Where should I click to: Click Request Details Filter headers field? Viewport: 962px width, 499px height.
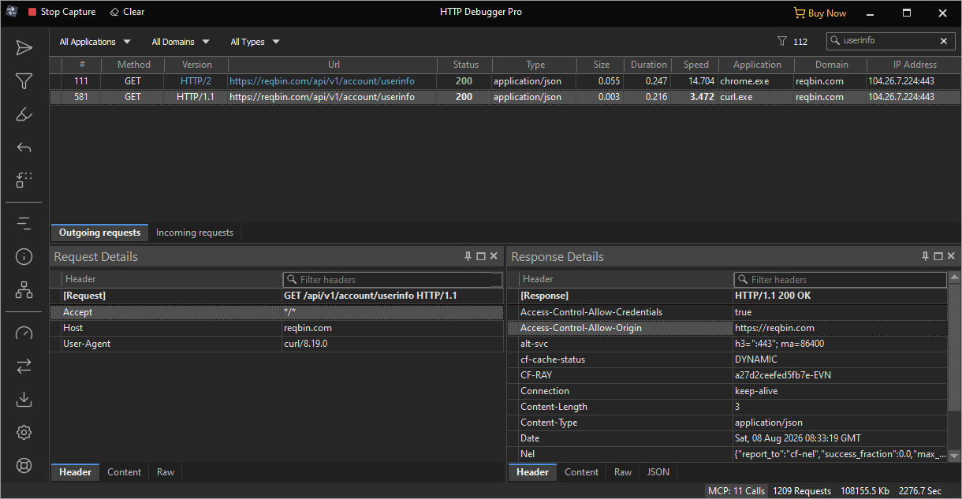point(393,280)
